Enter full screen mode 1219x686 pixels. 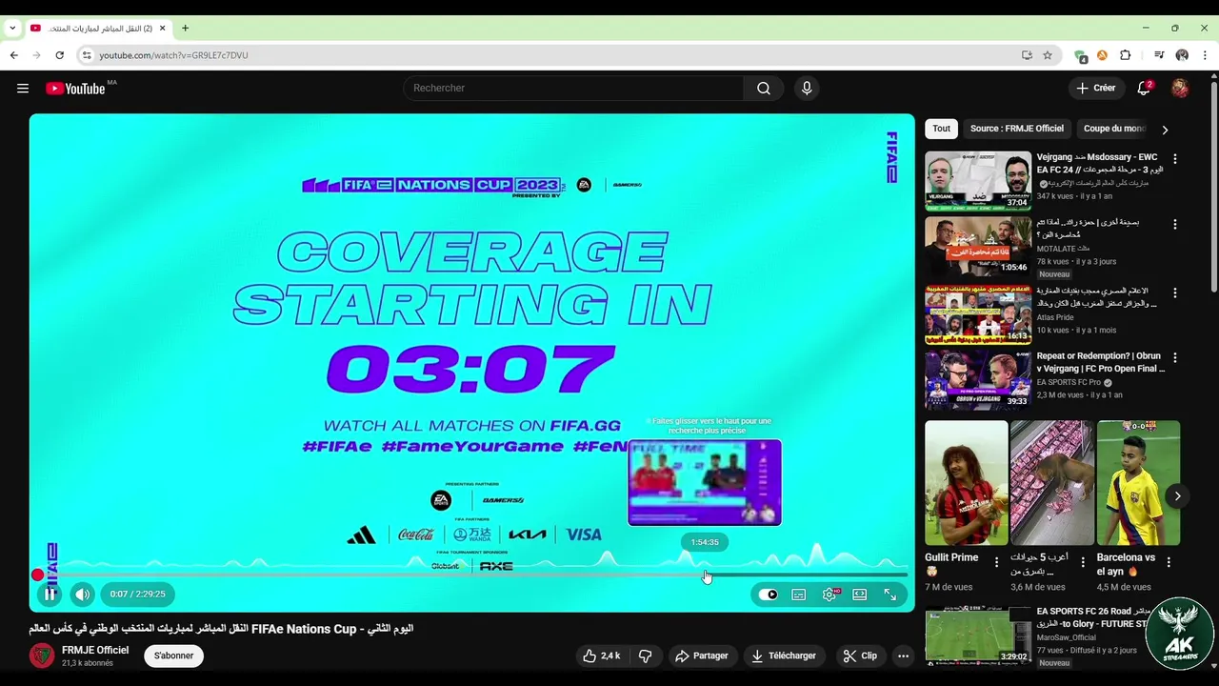[889, 595]
